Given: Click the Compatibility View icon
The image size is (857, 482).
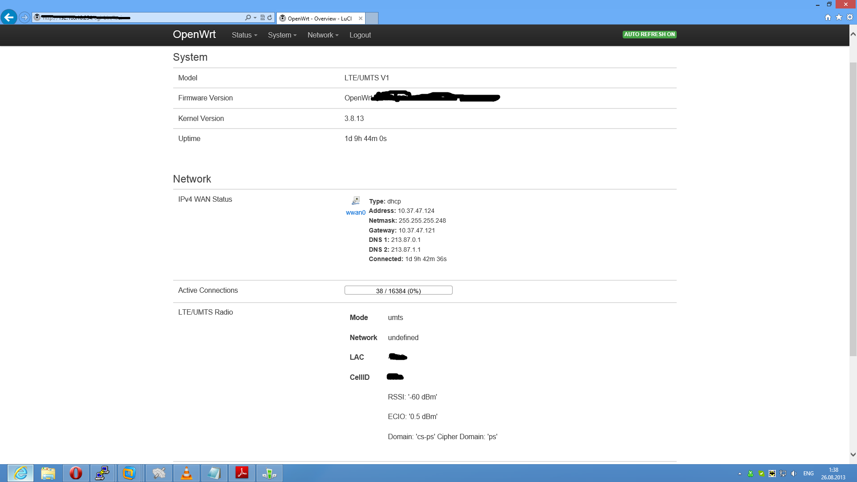Looking at the screenshot, I should click(x=262, y=18).
